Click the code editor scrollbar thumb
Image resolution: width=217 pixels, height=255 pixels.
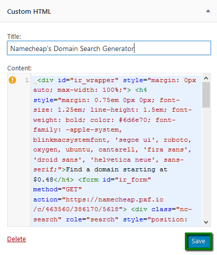(206, 95)
